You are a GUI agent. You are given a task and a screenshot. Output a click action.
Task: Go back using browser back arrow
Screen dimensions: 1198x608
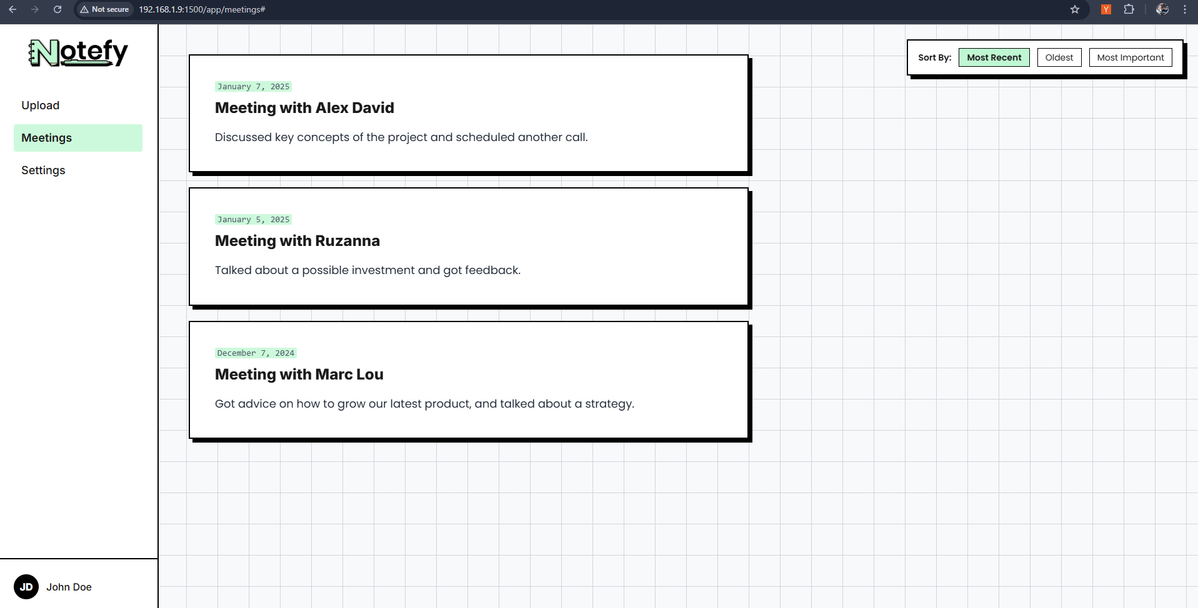coord(12,9)
